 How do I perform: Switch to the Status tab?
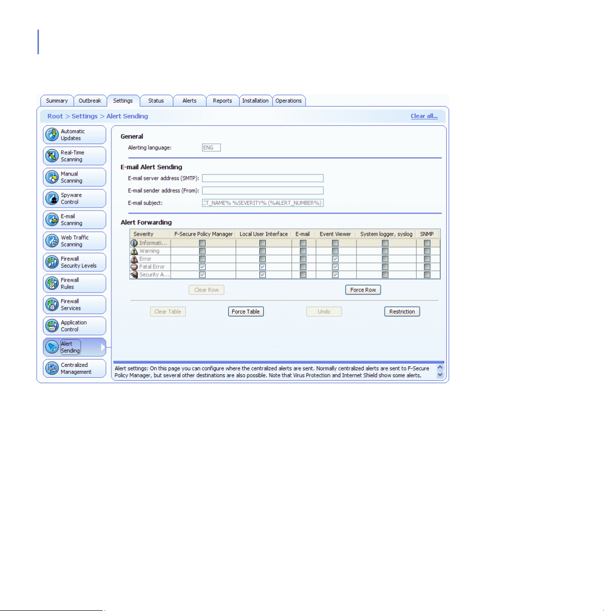coord(156,101)
